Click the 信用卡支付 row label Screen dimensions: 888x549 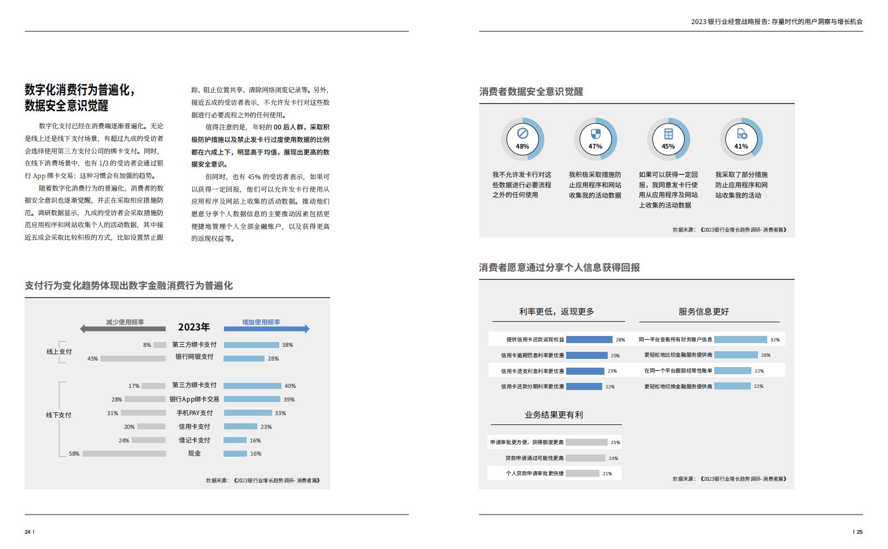[x=195, y=427]
